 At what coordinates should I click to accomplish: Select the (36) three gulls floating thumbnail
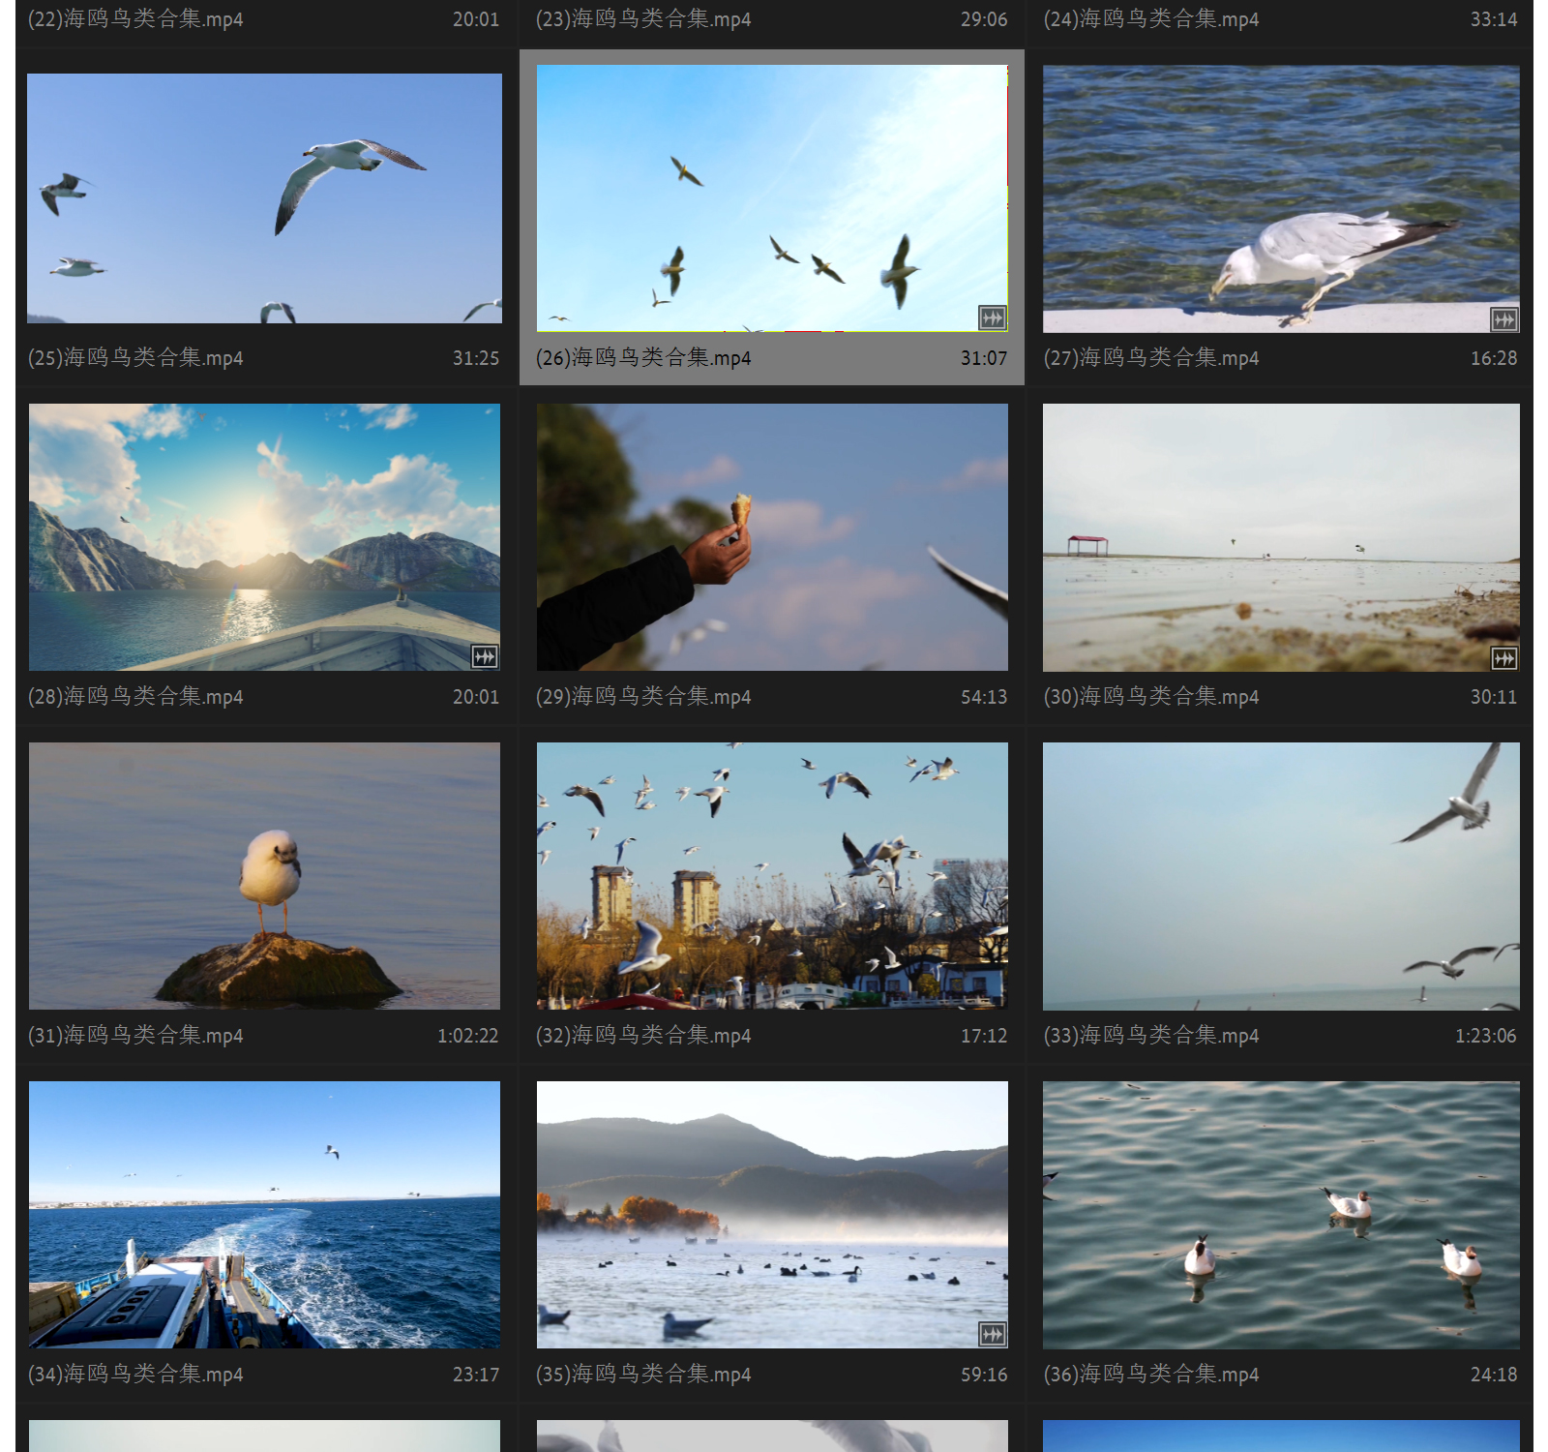click(x=1281, y=1215)
